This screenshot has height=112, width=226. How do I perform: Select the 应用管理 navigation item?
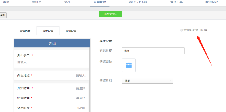click(x=100, y=2)
